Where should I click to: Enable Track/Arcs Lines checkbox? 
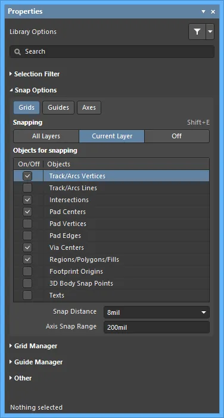27,188
